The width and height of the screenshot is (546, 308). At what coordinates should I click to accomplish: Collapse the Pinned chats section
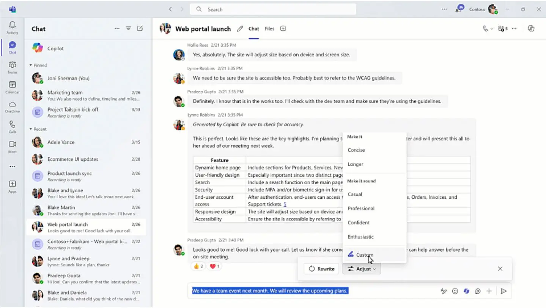tap(31, 65)
